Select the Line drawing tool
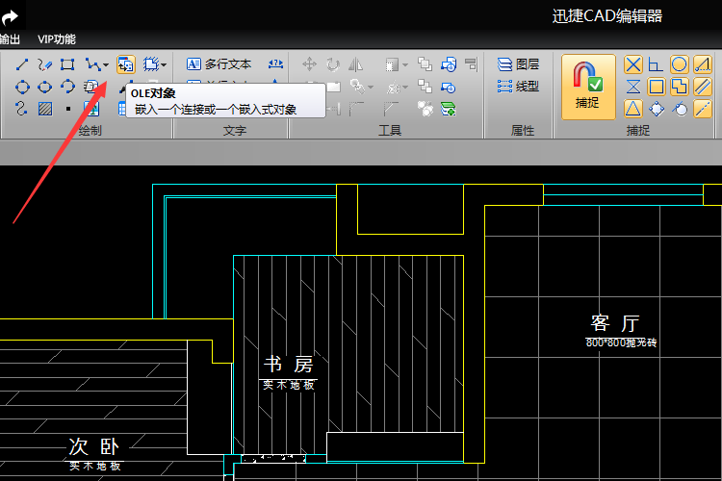The image size is (722, 481). coord(21,64)
